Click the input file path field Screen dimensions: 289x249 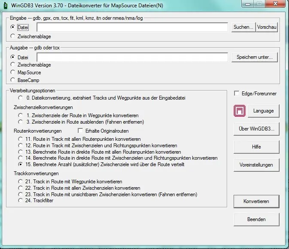132,27
